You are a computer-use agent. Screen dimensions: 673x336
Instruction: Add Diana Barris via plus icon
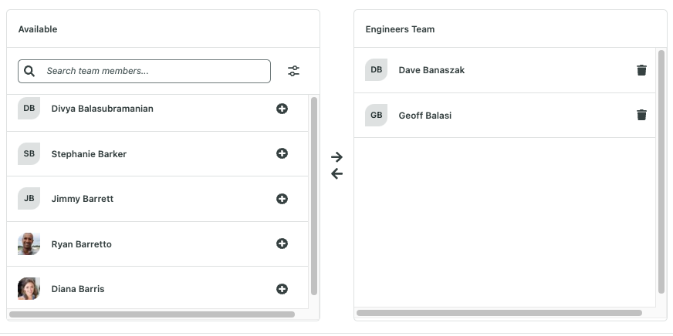(282, 289)
